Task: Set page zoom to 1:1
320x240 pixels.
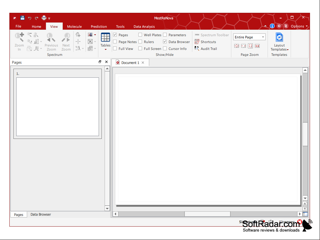Action: (257, 46)
